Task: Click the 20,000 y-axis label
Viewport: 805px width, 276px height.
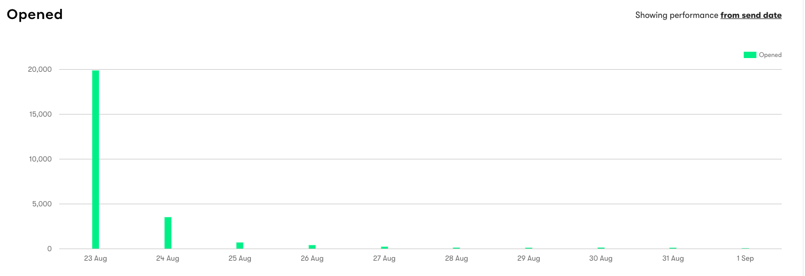Action: click(40, 70)
